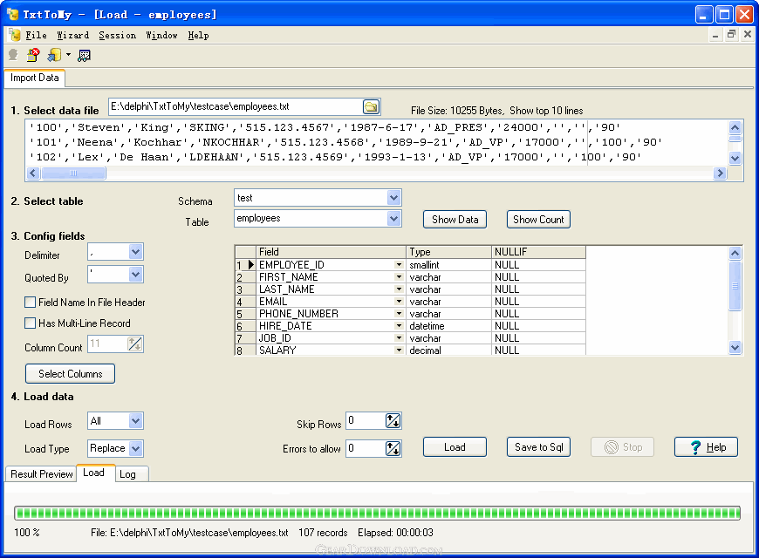759x558 pixels.
Task: Toggle Has Multi-Line Record checkbox
Action: (30, 323)
